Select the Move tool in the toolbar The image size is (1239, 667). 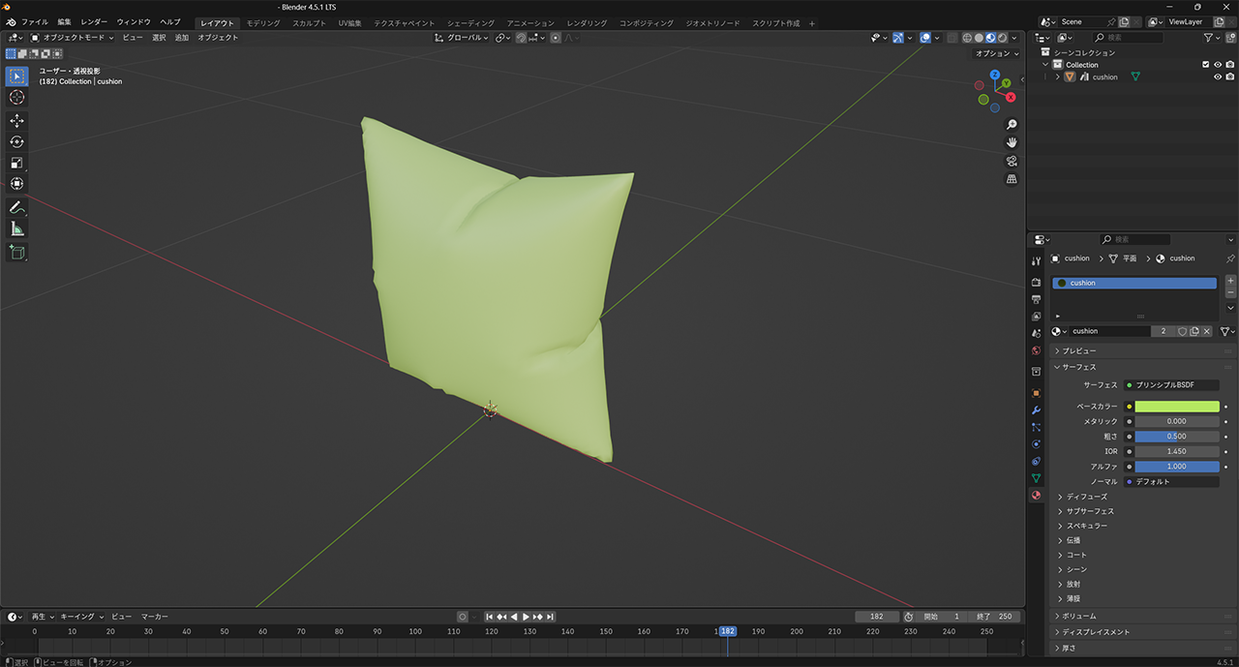tap(16, 120)
